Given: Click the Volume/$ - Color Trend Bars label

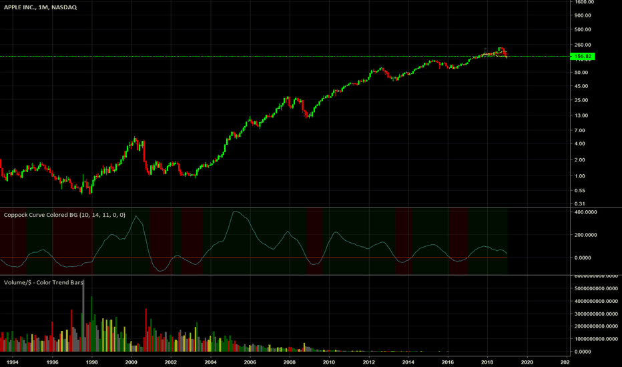Looking at the screenshot, I should tap(43, 282).
